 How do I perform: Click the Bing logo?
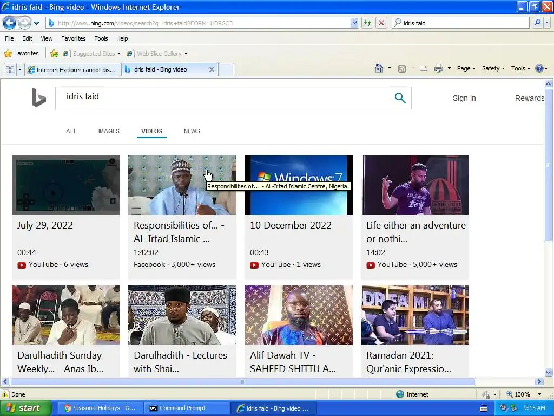coord(39,97)
